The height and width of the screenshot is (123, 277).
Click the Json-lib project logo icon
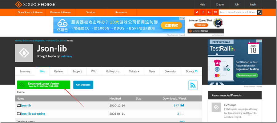(24, 53)
